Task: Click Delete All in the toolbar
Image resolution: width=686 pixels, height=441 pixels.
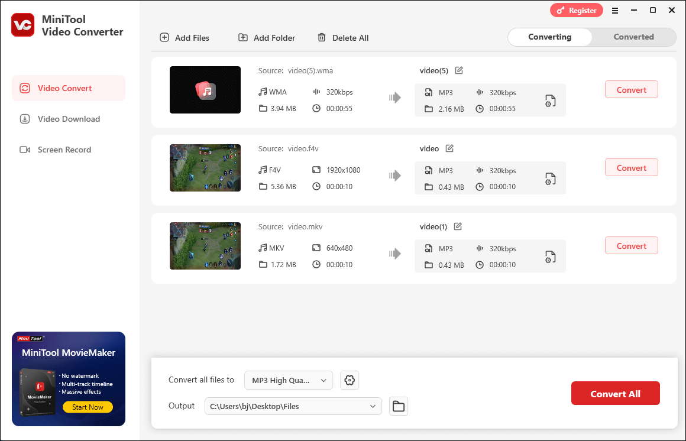Action: pyautogui.click(x=343, y=38)
